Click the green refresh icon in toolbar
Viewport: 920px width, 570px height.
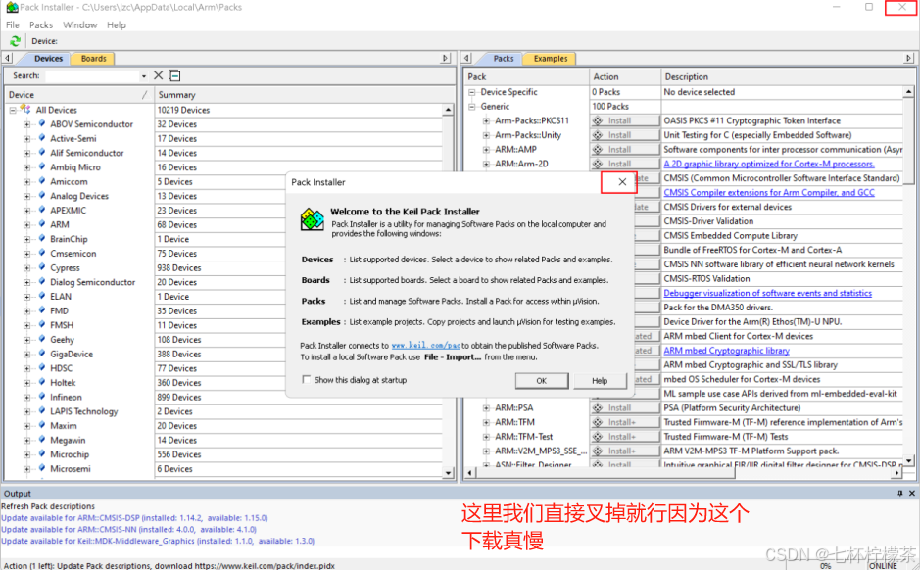[x=15, y=41]
